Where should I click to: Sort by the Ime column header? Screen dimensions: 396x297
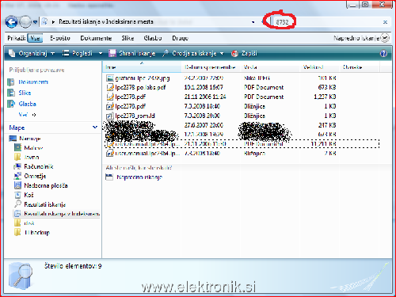[142, 67]
